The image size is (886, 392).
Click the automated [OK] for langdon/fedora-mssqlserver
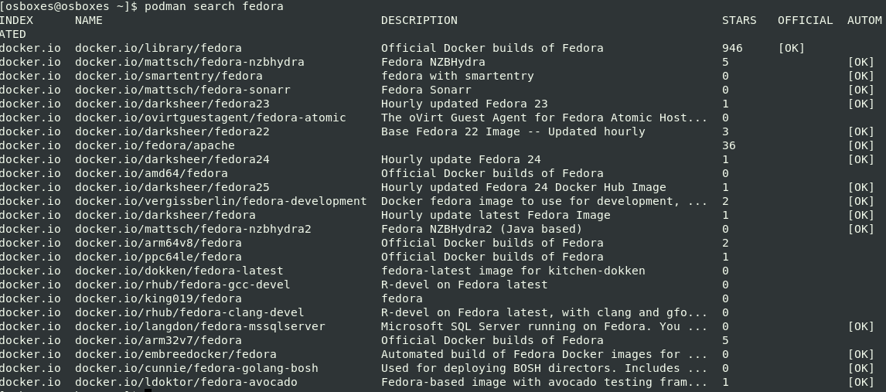coord(860,326)
